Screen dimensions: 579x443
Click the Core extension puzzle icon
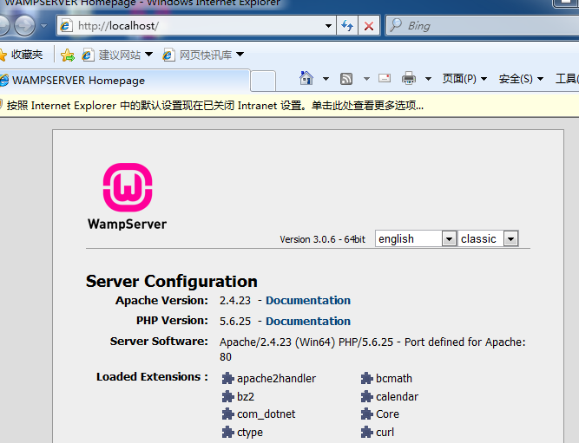(366, 414)
